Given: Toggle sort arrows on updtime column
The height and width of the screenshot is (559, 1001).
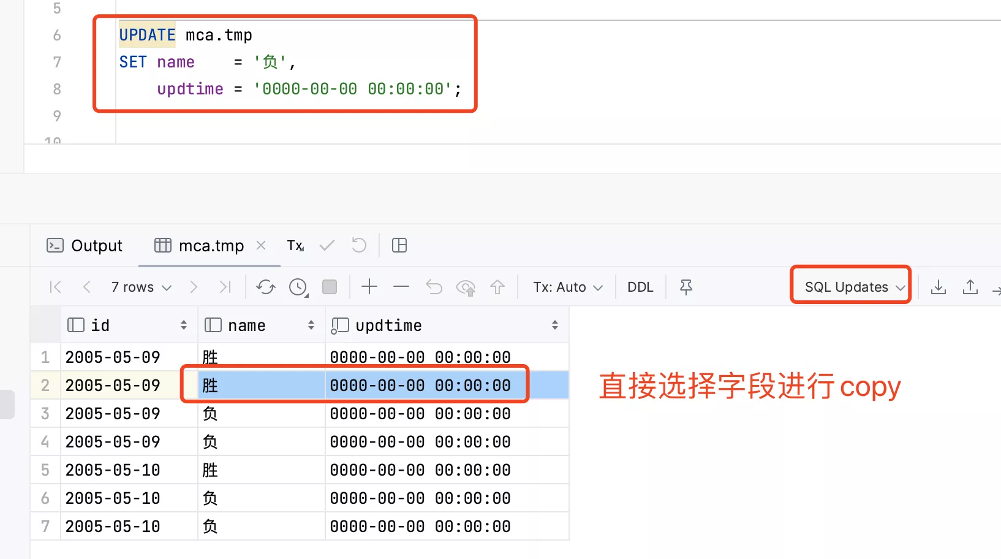Looking at the screenshot, I should [x=555, y=325].
